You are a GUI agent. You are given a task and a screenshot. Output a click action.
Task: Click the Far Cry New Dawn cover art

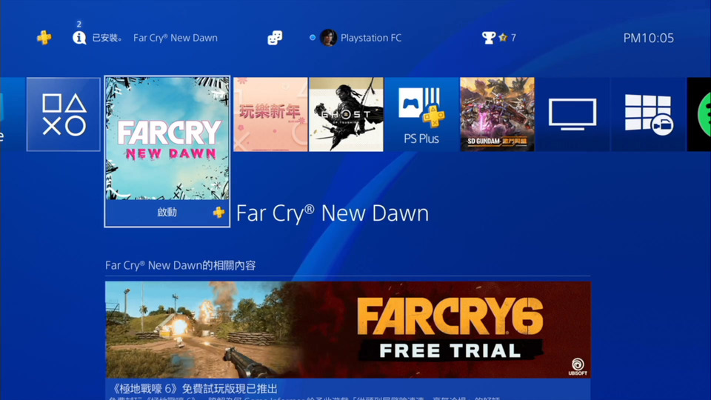[167, 139]
